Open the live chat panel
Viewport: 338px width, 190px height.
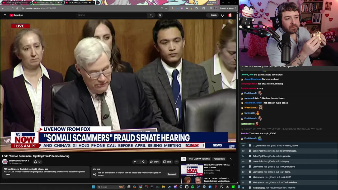tap(172, 174)
